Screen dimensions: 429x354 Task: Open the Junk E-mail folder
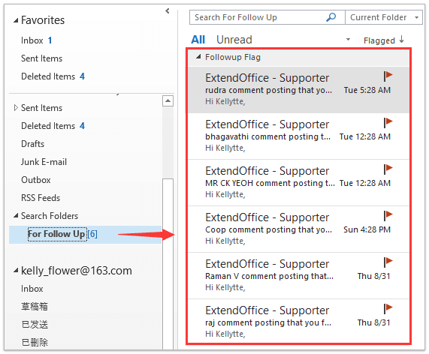pyautogui.click(x=44, y=162)
